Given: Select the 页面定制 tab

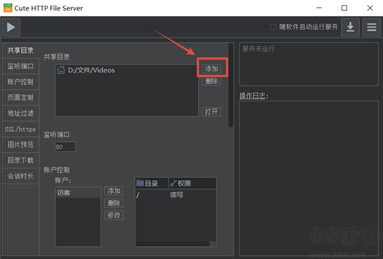Looking at the screenshot, I should point(20,97).
